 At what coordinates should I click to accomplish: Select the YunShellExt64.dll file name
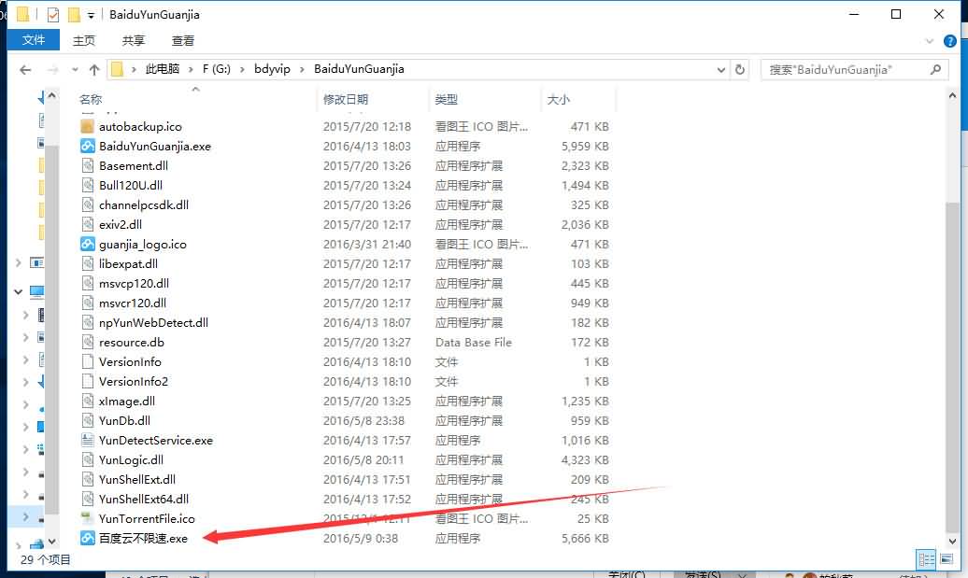[x=144, y=499]
